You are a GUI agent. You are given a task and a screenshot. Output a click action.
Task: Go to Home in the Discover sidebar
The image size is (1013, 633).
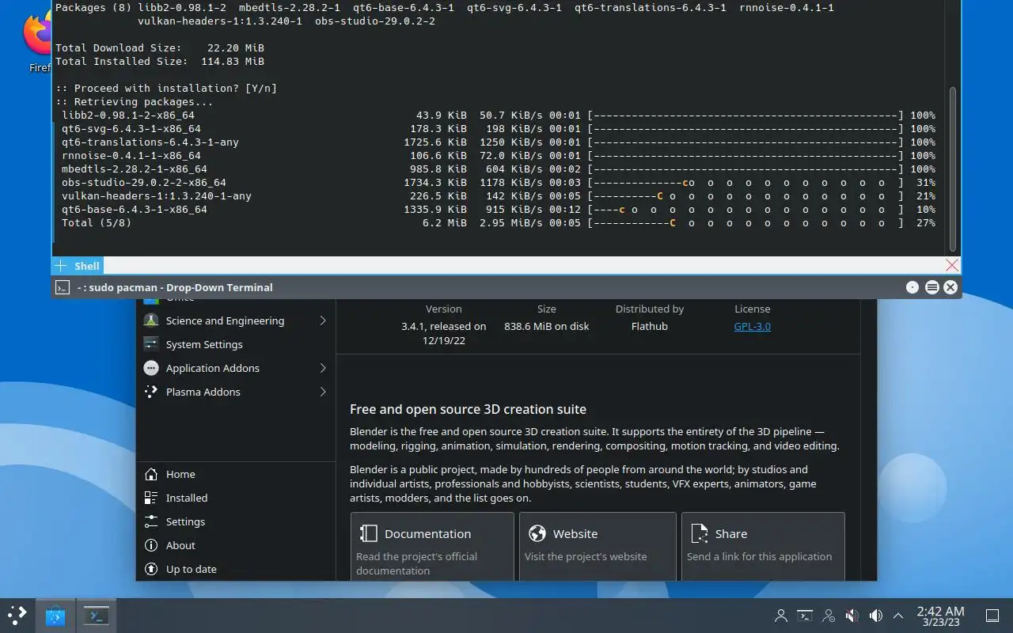[236, 474]
